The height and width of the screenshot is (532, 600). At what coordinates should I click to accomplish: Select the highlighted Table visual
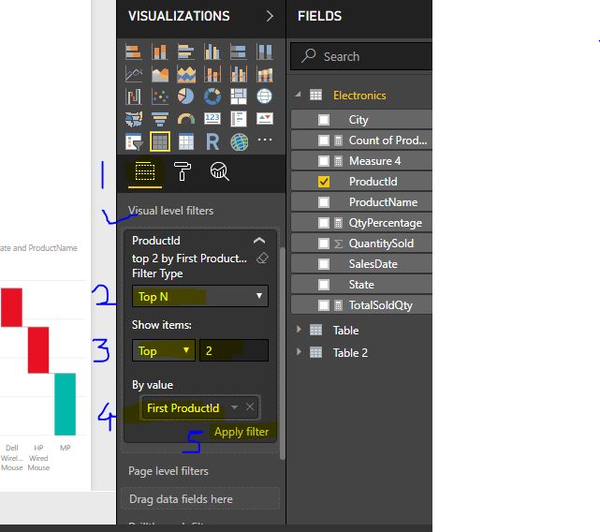pyautogui.click(x=159, y=141)
